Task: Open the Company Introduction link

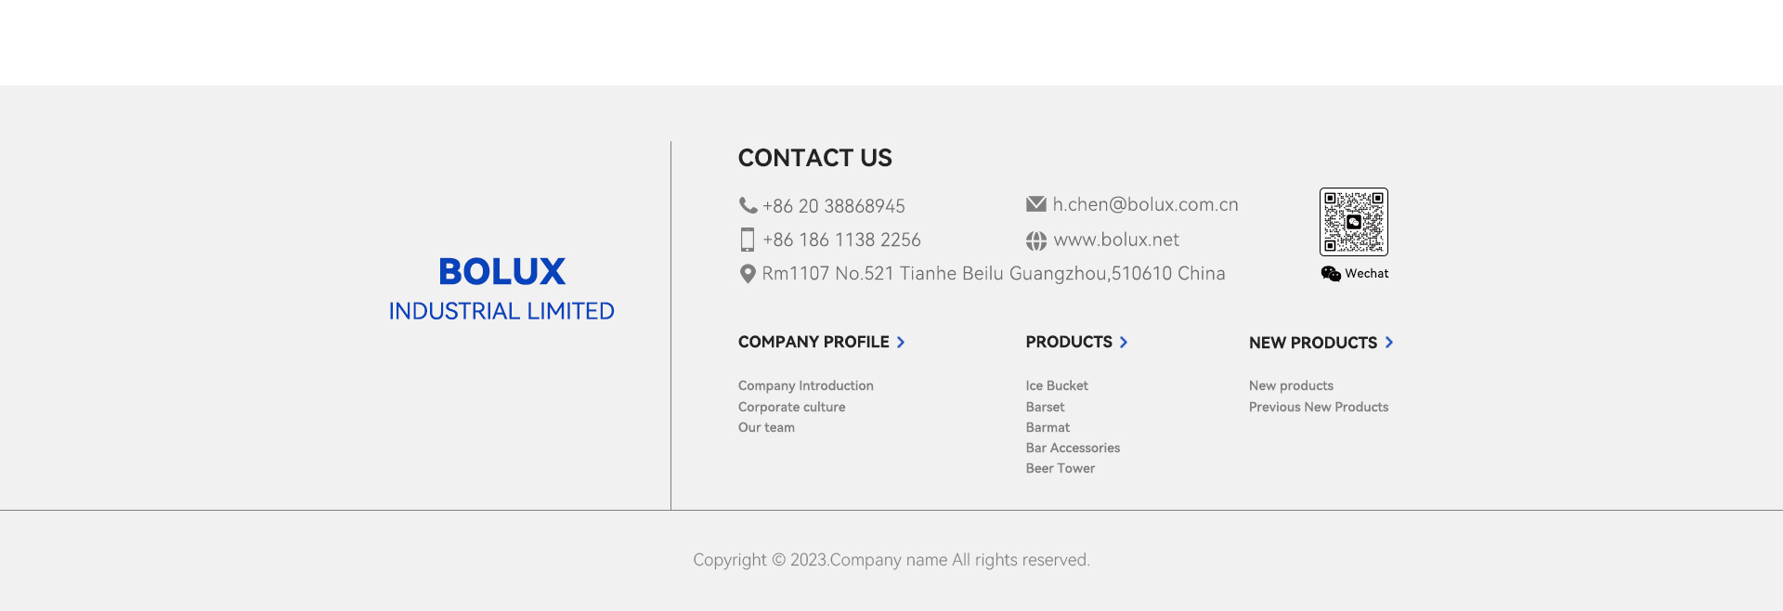Action: tap(805, 385)
